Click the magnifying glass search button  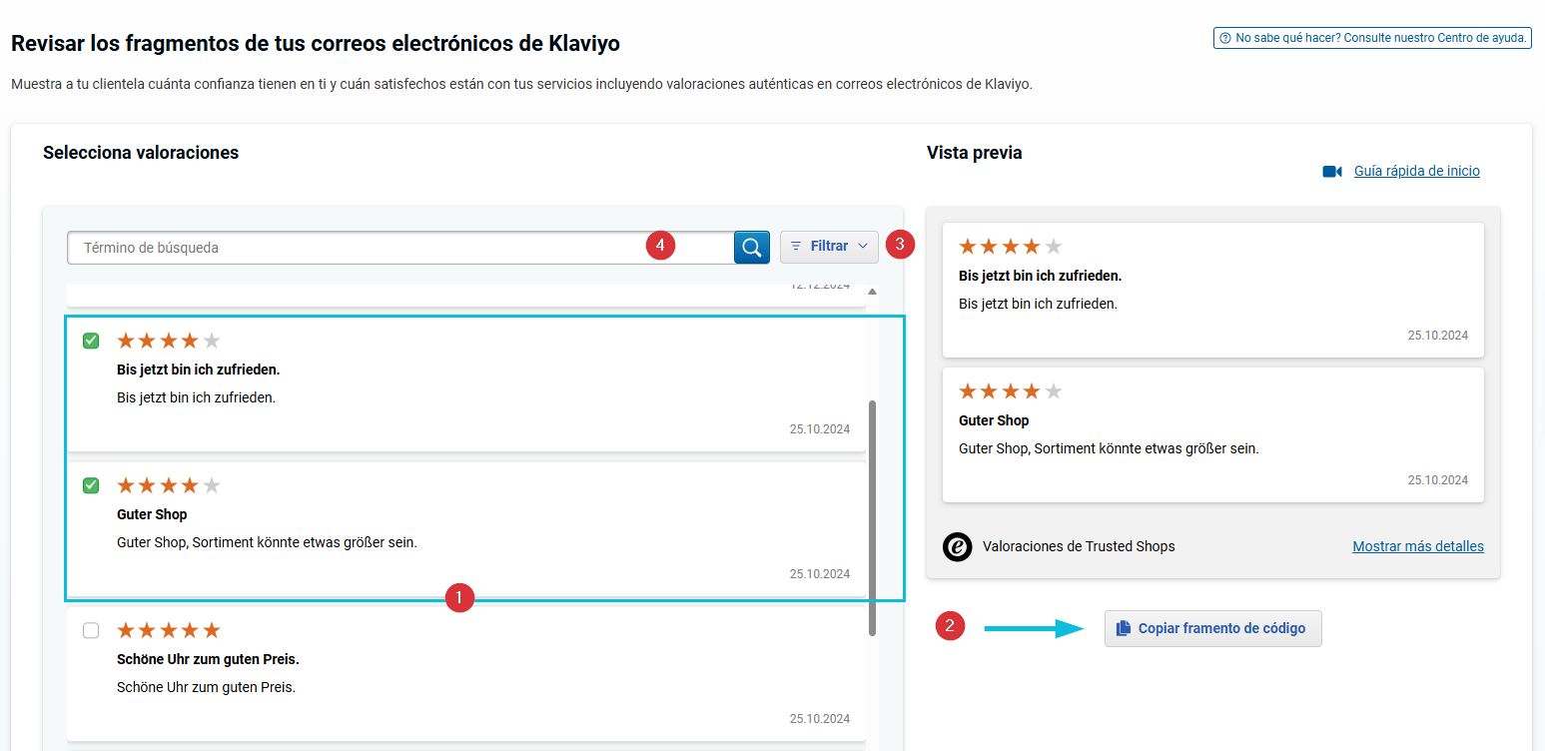pyautogui.click(x=751, y=247)
